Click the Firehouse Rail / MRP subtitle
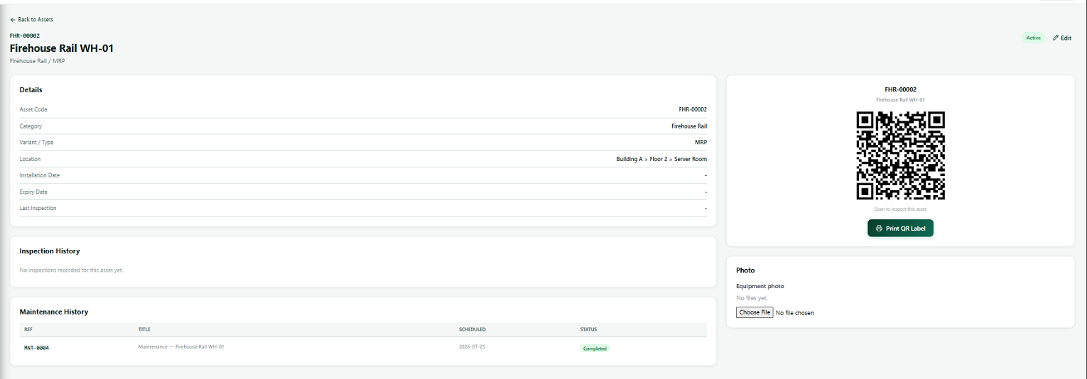The image size is (1087, 379). [x=38, y=61]
